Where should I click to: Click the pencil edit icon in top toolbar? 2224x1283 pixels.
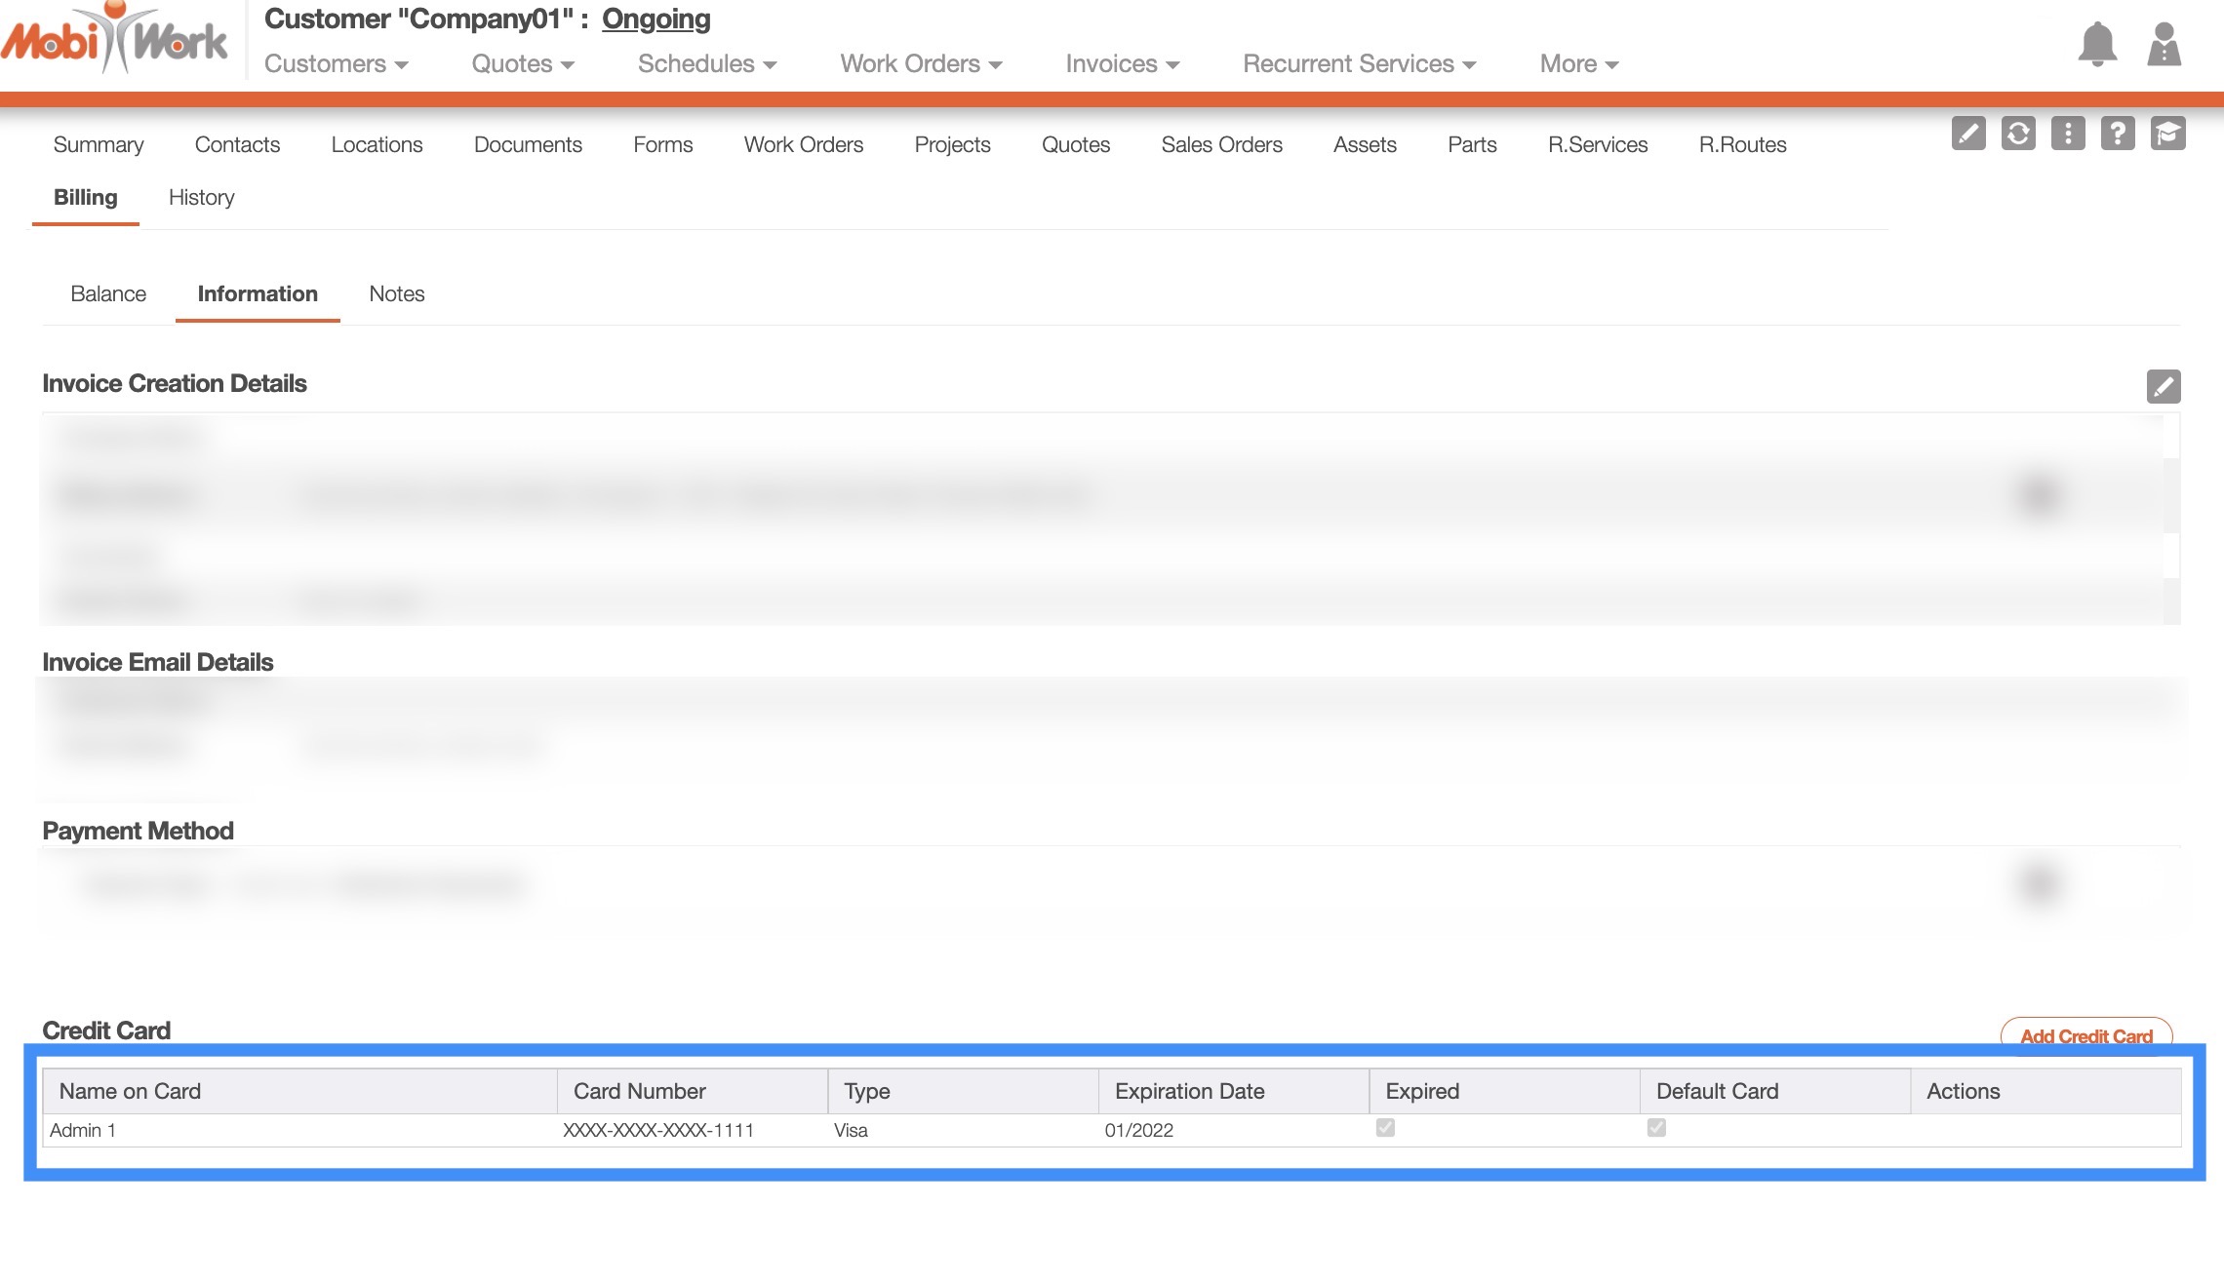point(1968,133)
